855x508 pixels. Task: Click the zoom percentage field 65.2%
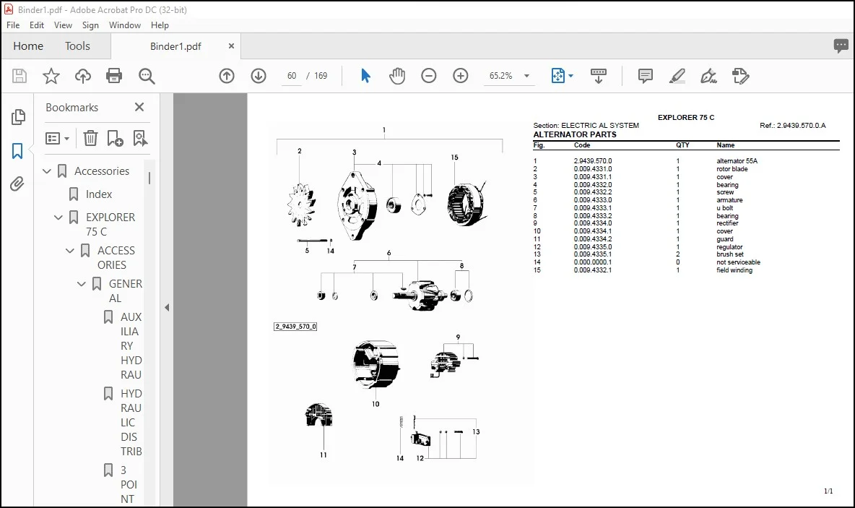[501, 76]
